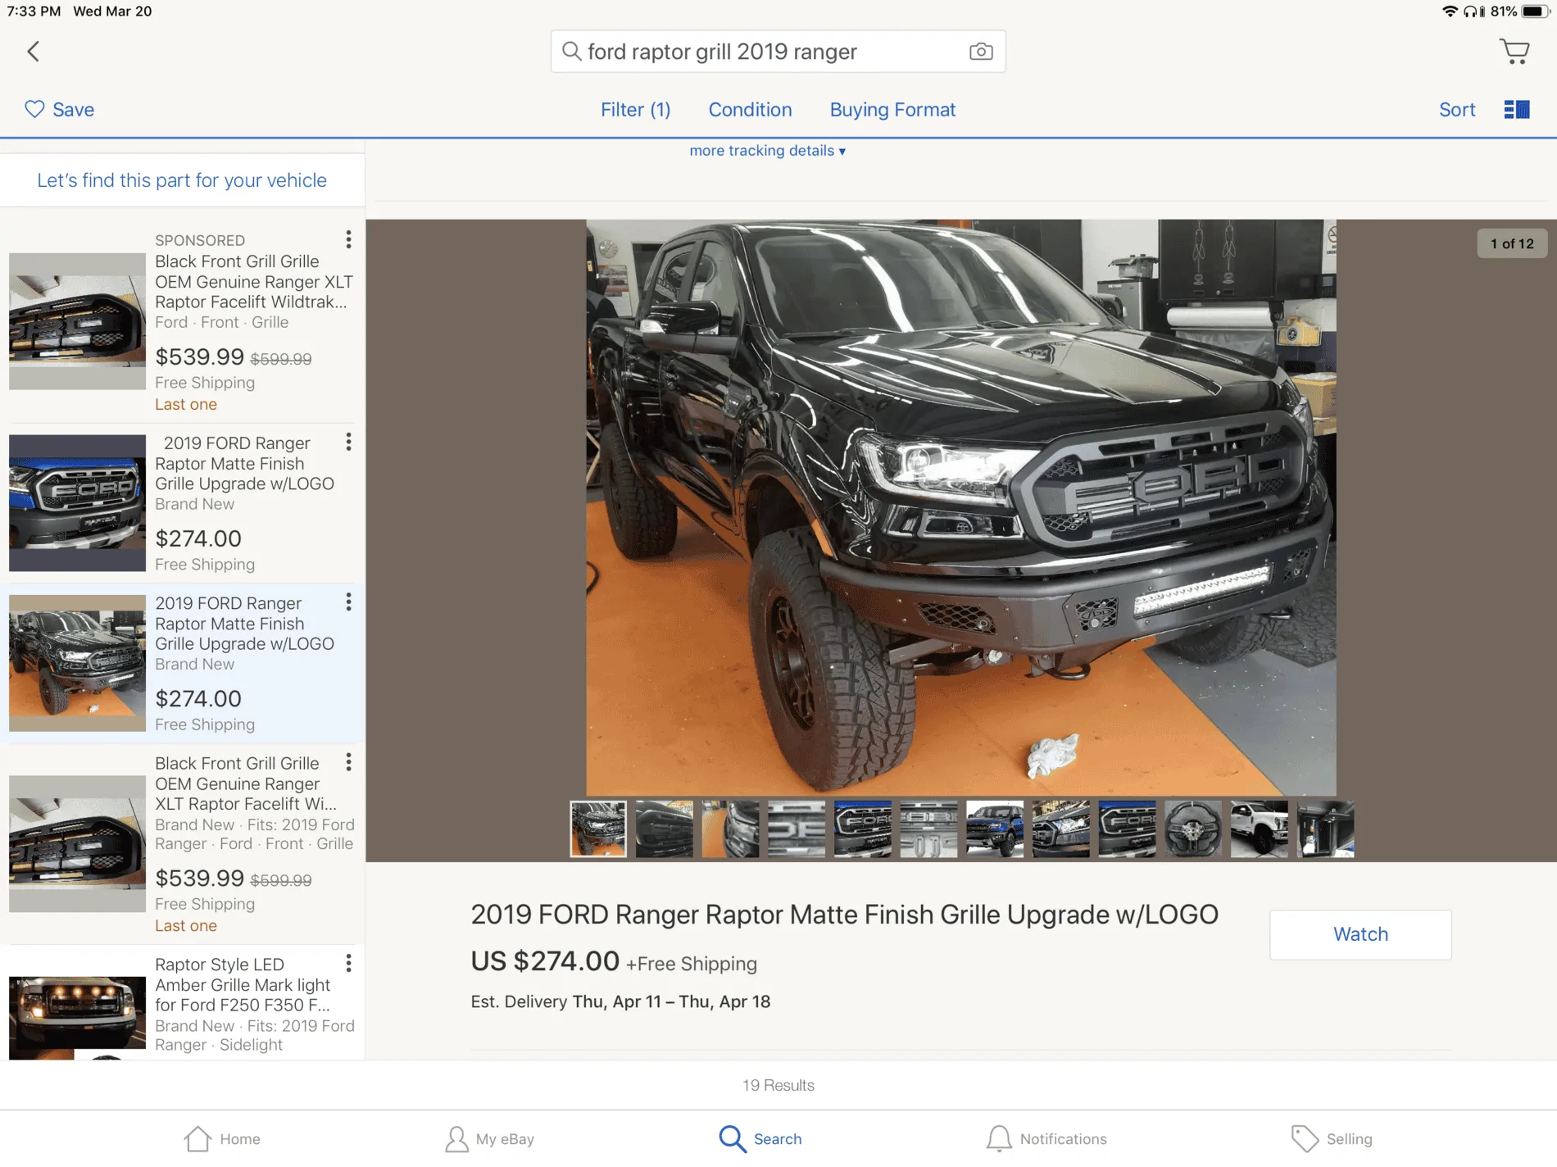Image resolution: width=1557 pixels, height=1167 pixels.
Task: Open the Buying Format filter
Action: point(892,110)
